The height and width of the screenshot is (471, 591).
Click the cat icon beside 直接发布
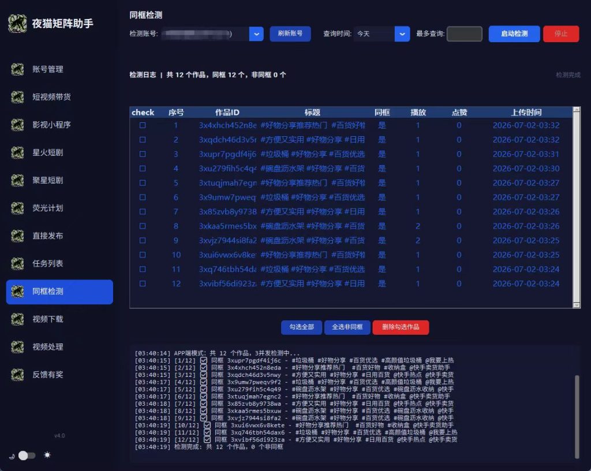[17, 235]
